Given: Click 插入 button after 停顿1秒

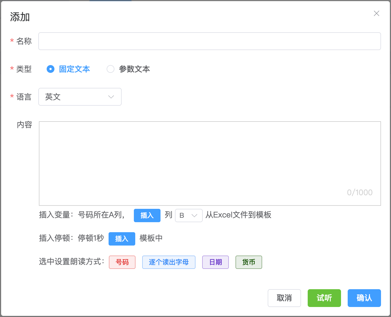Looking at the screenshot, I should pos(122,239).
